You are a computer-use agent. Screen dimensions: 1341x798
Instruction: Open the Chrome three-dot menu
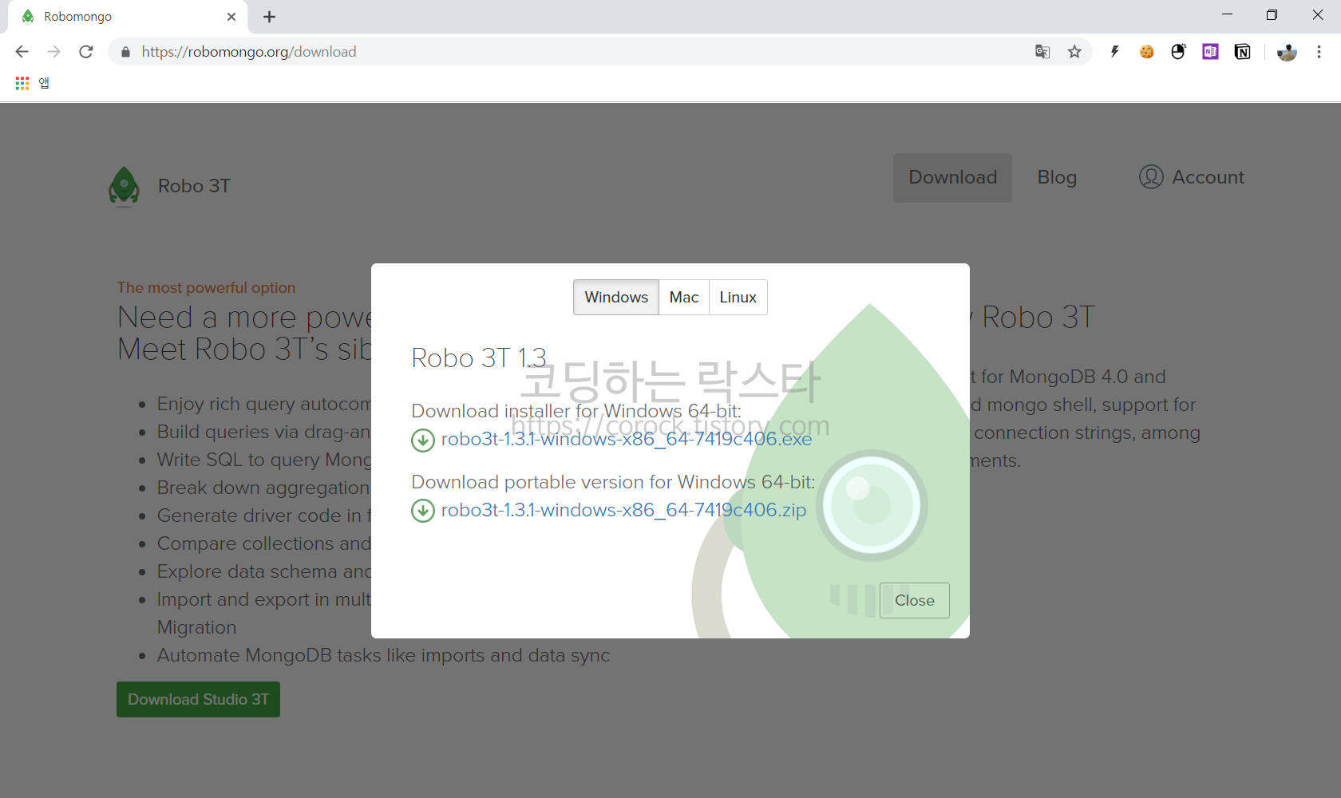[1319, 52]
